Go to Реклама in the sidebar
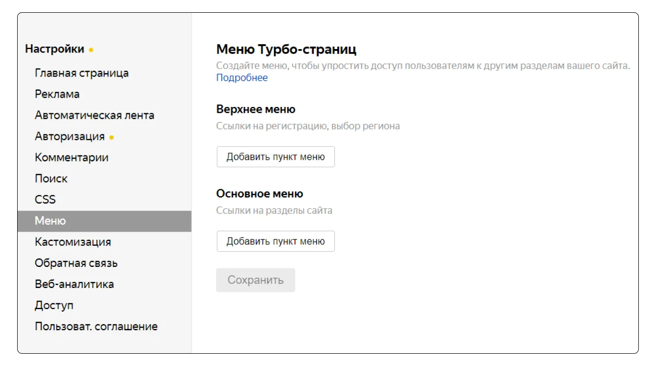Screen dimensions: 656x366 click(x=57, y=94)
